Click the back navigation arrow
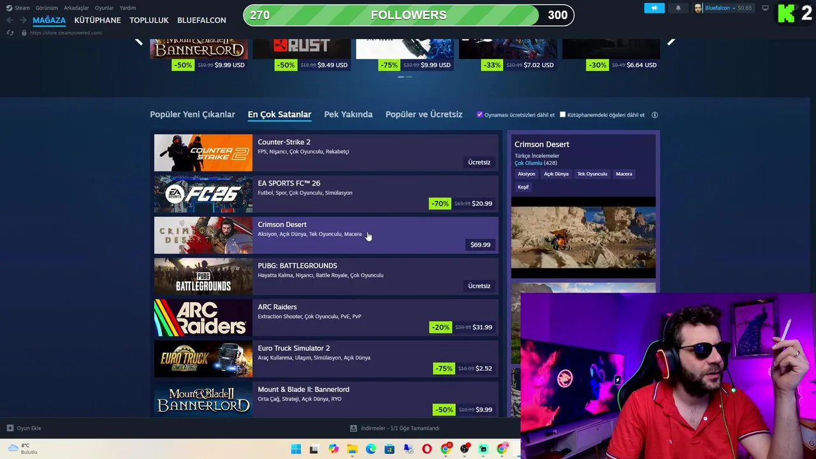 click(x=10, y=20)
